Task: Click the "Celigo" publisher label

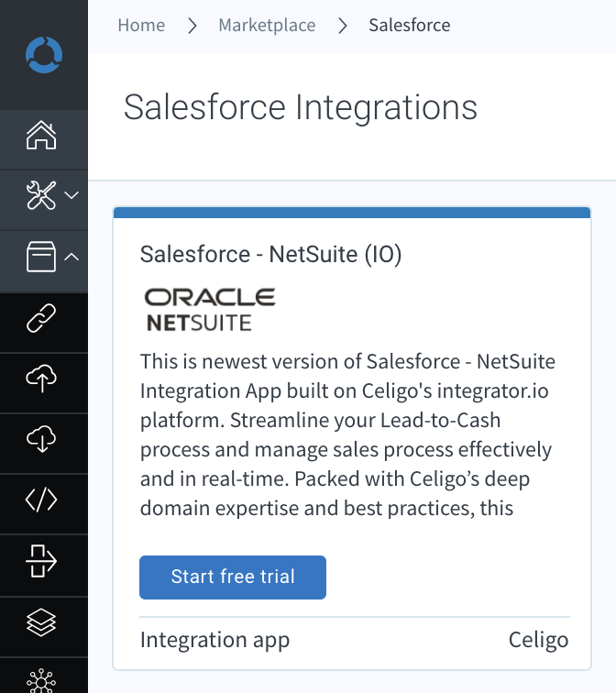Action: click(539, 640)
